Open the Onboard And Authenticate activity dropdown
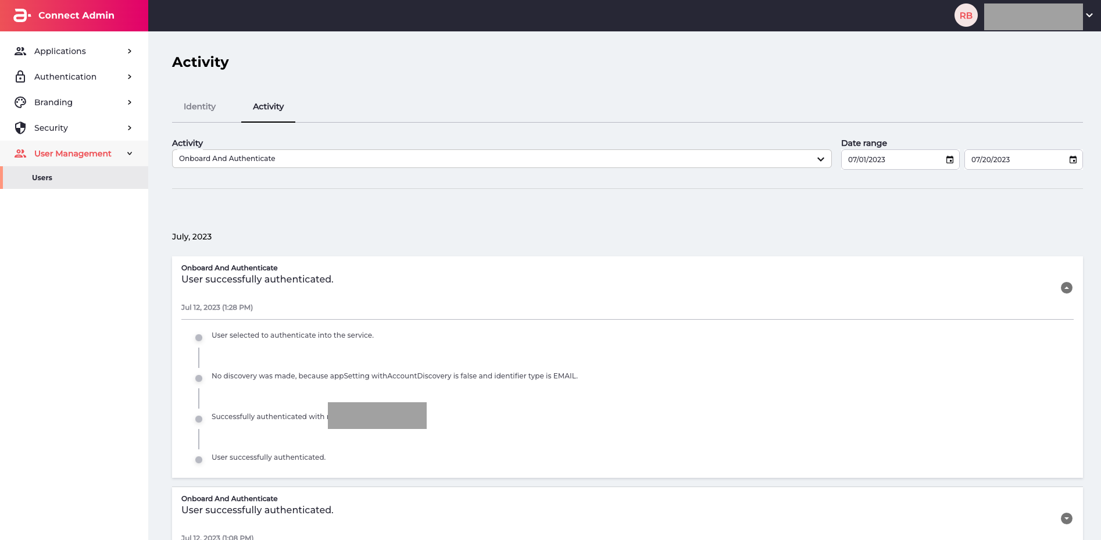Screen dimensions: 1101x540 (502, 159)
